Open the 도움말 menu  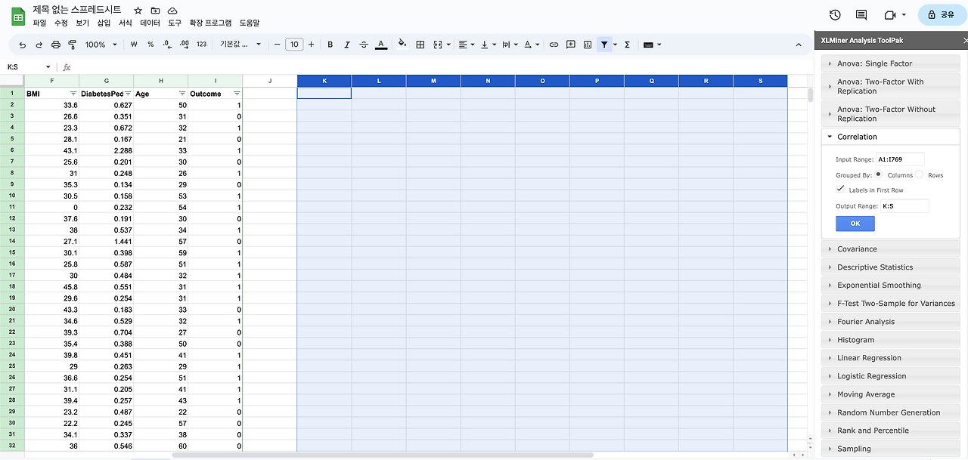pyautogui.click(x=250, y=23)
